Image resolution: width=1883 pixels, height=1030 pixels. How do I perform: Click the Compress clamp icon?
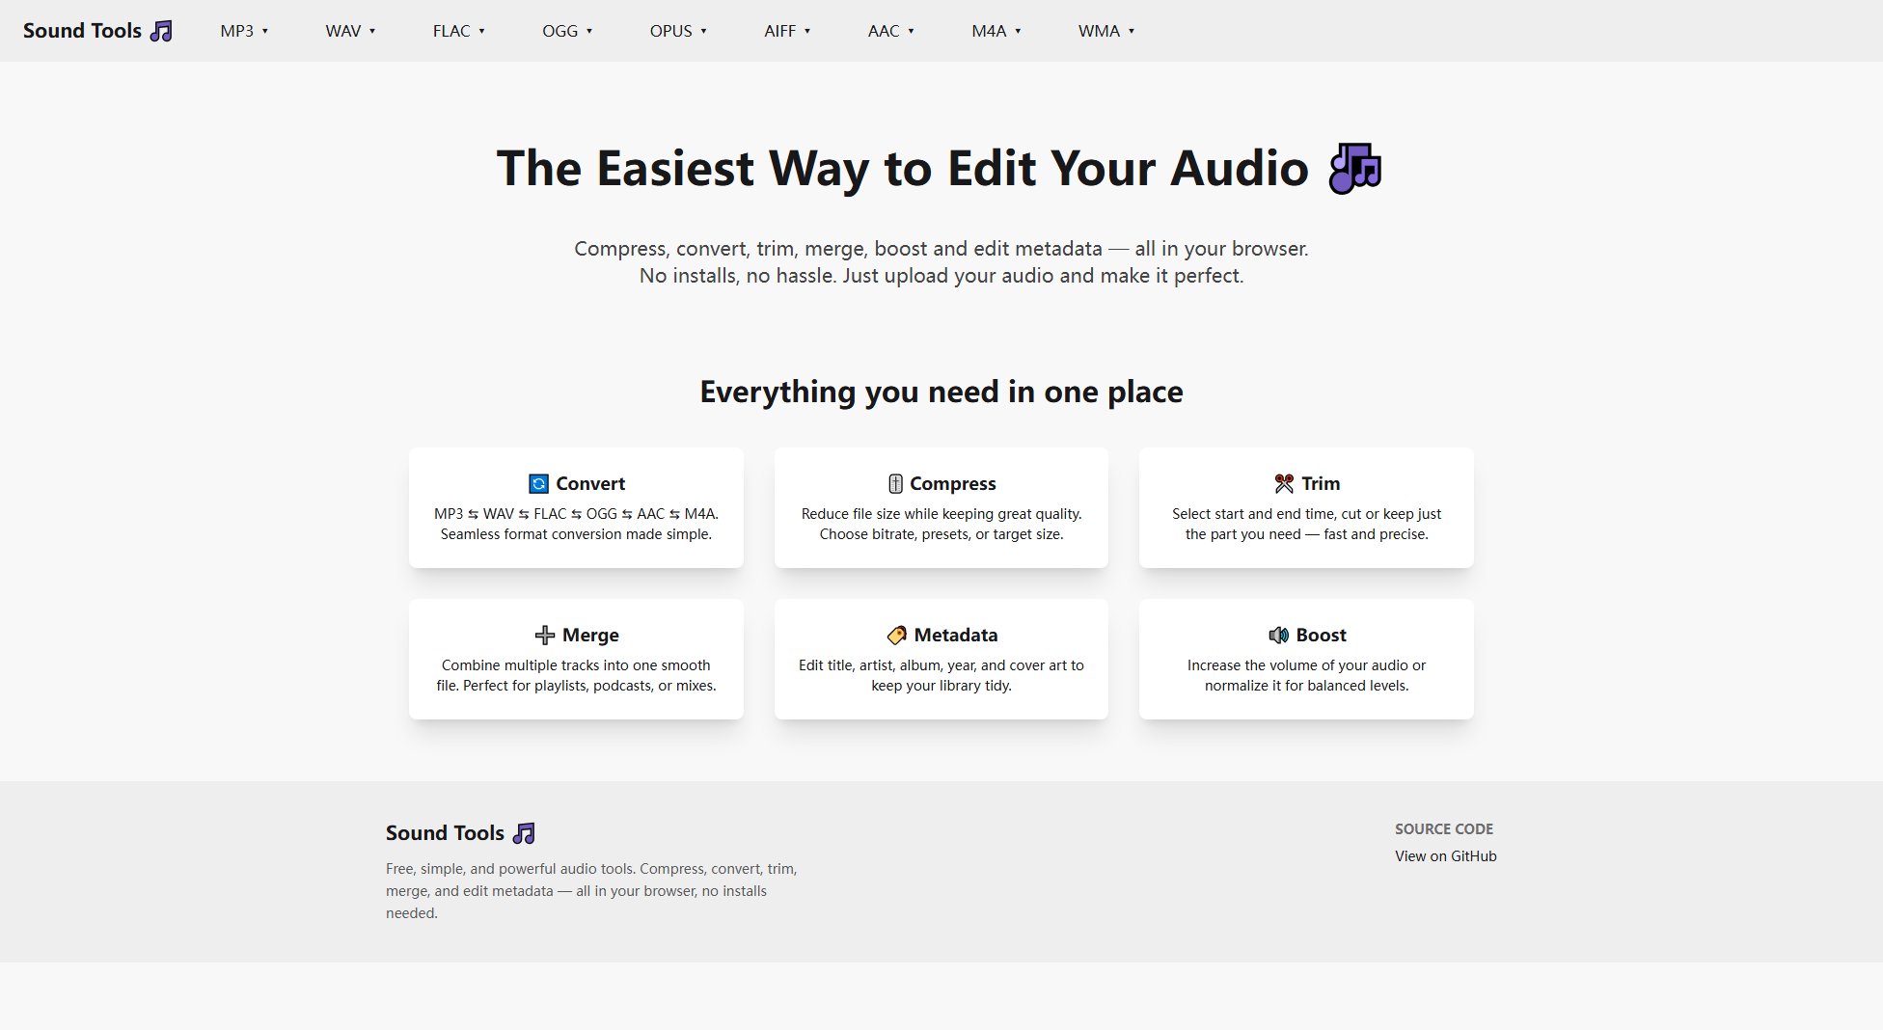[895, 483]
